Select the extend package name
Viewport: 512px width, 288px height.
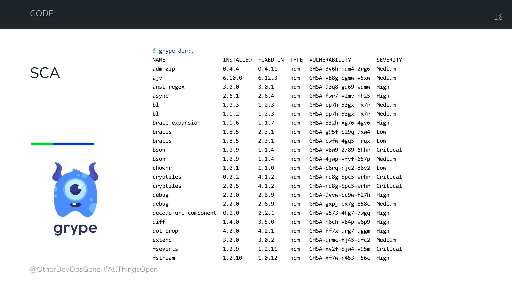162,240
